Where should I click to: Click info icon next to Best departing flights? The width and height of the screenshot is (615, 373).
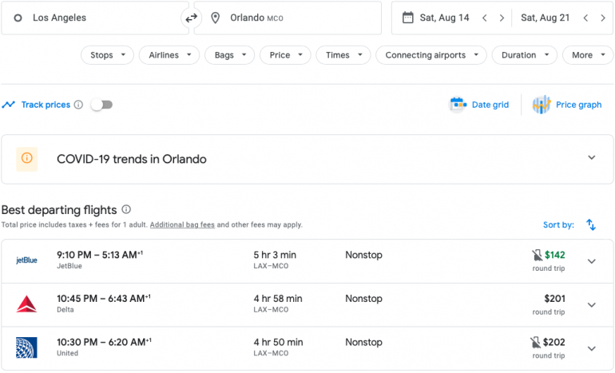click(126, 210)
